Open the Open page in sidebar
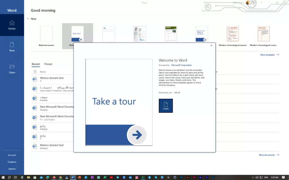Image resolution: width=289 pixels, height=180 pixels. (12, 69)
